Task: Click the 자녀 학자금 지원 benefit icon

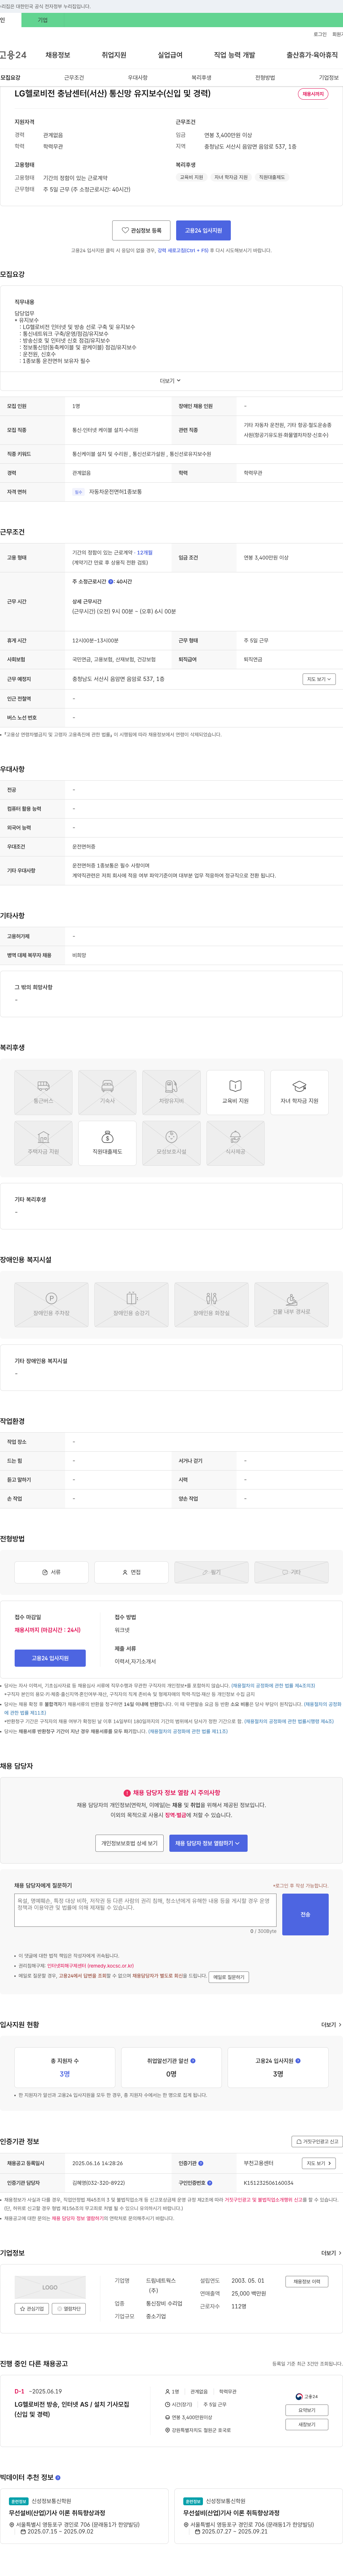Action: (x=299, y=1092)
